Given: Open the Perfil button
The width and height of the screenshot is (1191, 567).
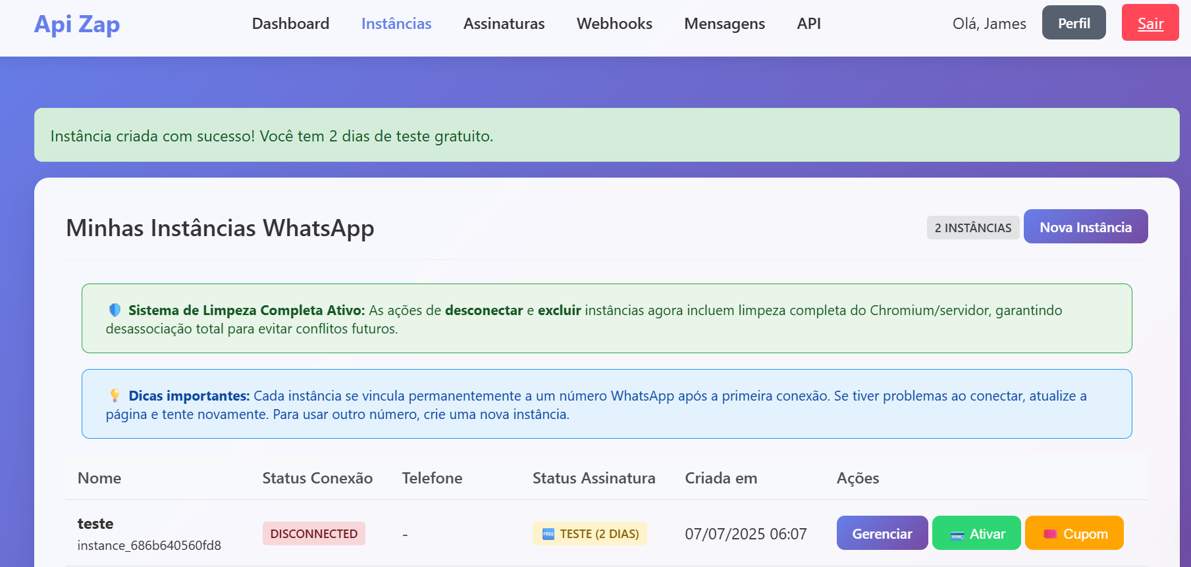Looking at the screenshot, I should [1073, 23].
